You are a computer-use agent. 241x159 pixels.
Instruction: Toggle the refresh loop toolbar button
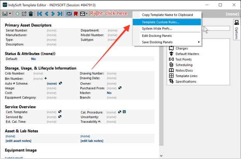pos(69,14)
